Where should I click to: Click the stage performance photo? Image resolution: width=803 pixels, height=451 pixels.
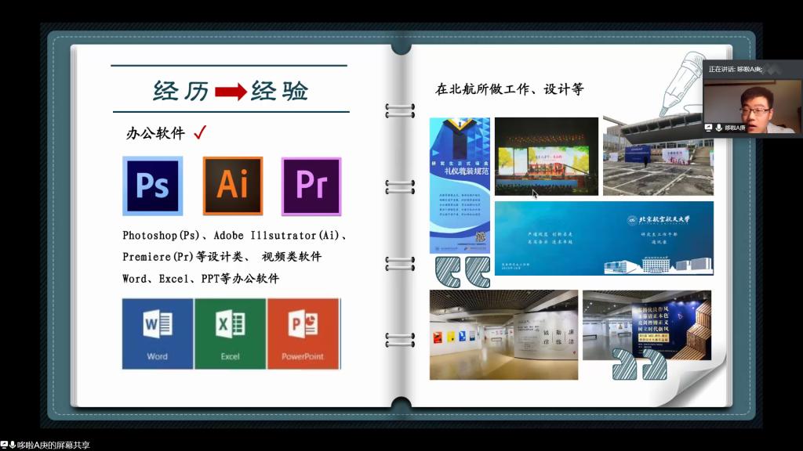pyautogui.click(x=547, y=157)
